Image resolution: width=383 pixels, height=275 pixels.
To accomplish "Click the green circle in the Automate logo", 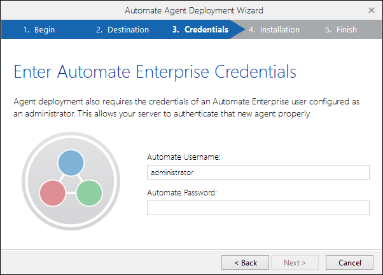I will [x=89, y=192].
